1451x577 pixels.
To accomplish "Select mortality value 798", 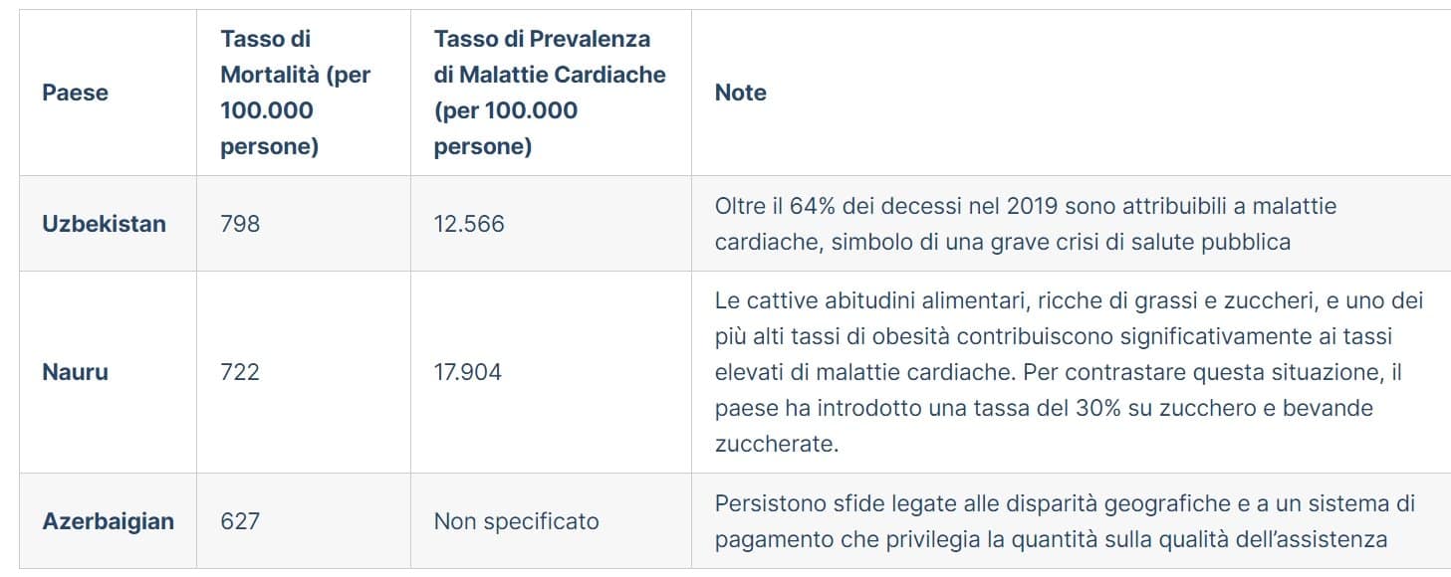I will 240,223.
